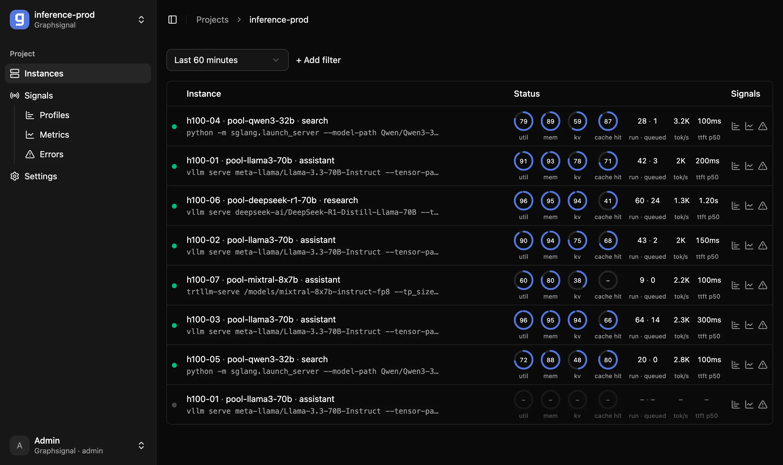
Task: Click the Signals column header
Action: 745,93
